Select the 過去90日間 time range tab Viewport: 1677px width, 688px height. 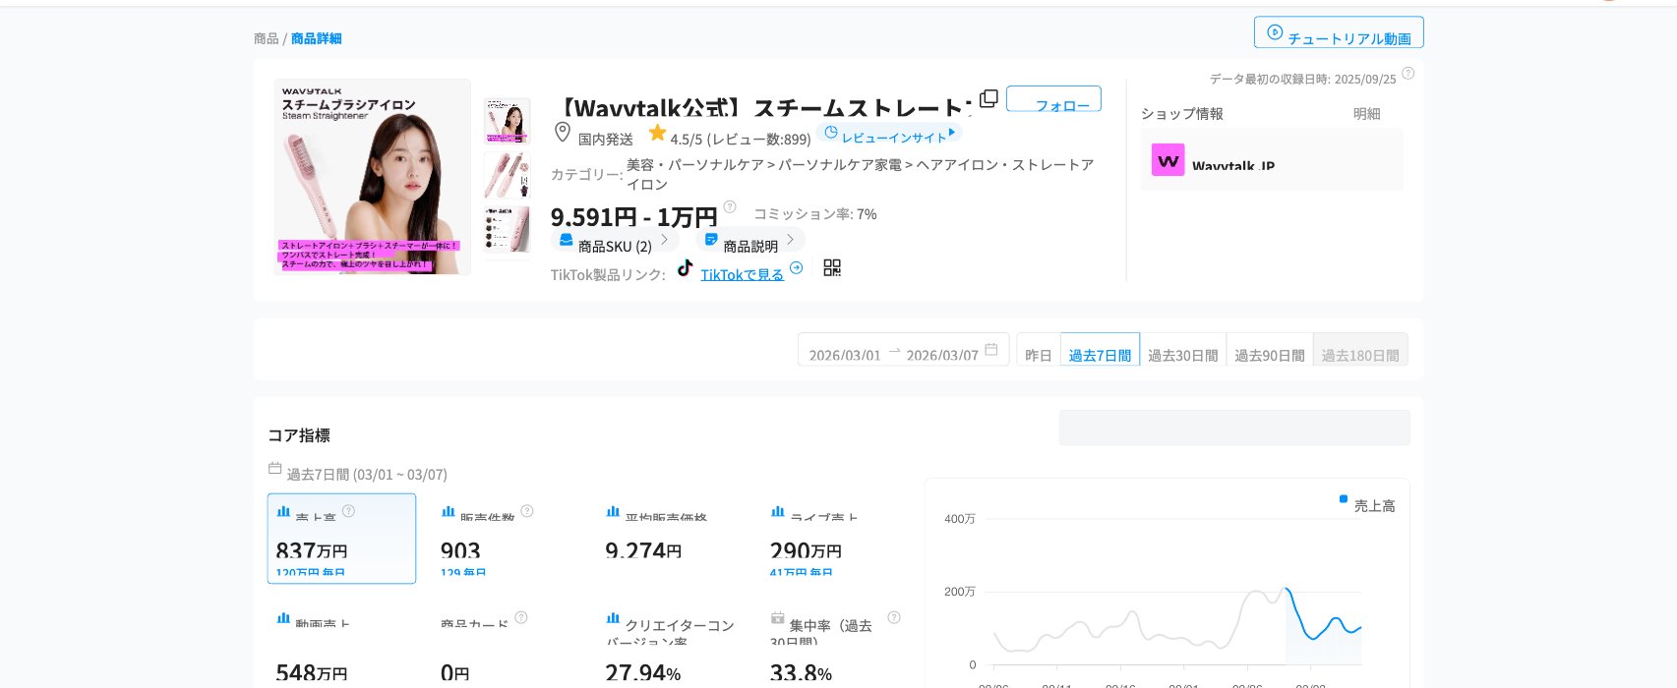pyautogui.click(x=1270, y=351)
